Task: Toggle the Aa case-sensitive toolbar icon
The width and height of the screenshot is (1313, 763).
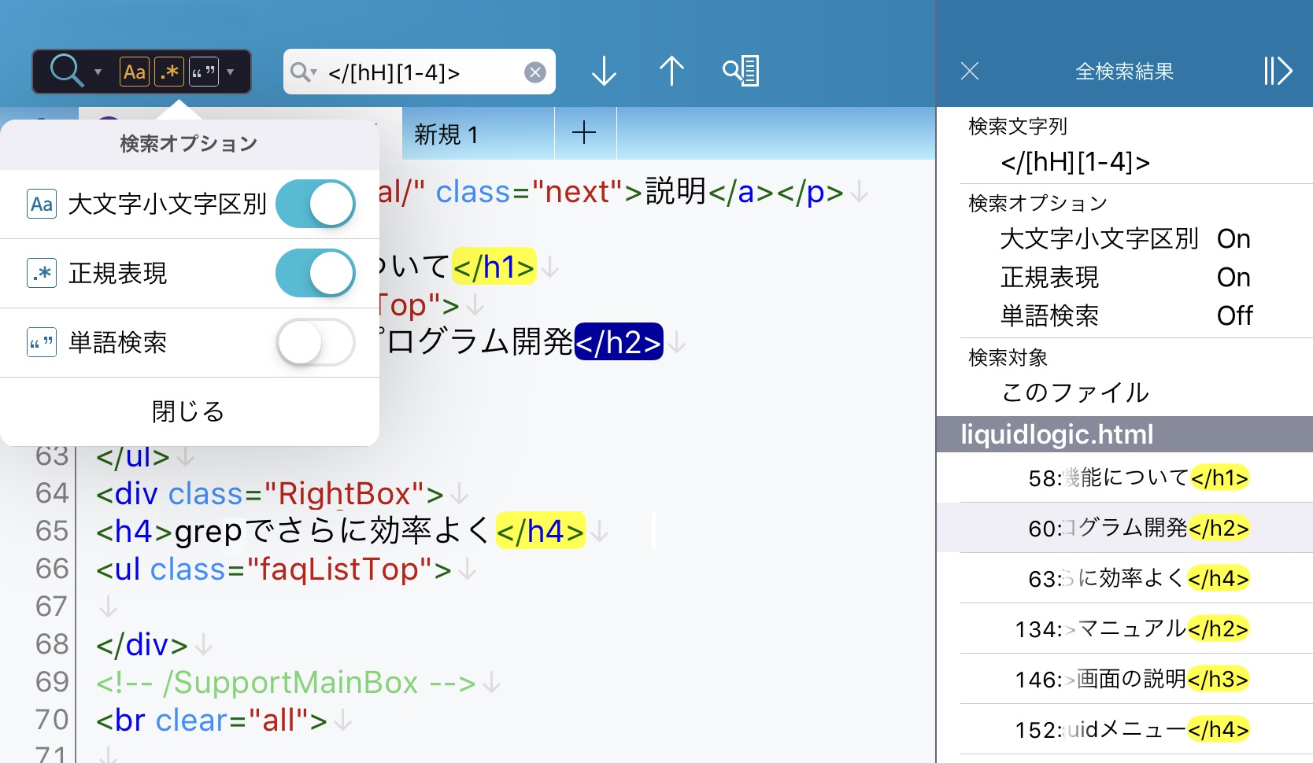Action: click(135, 72)
